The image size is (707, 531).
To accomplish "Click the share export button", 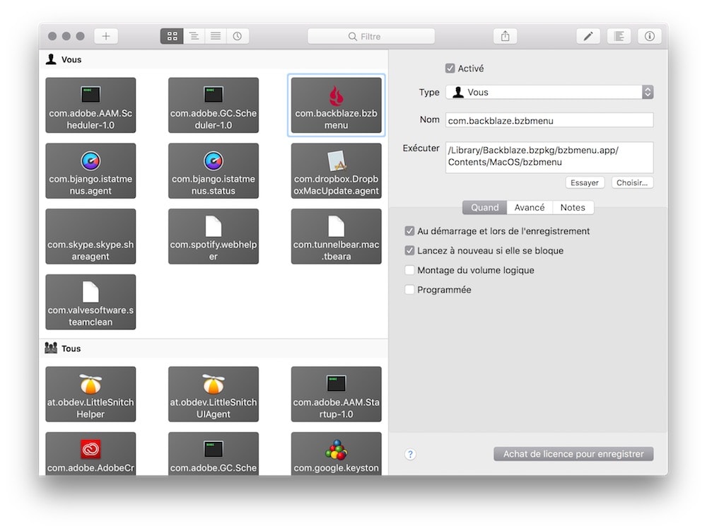I will click(x=505, y=36).
